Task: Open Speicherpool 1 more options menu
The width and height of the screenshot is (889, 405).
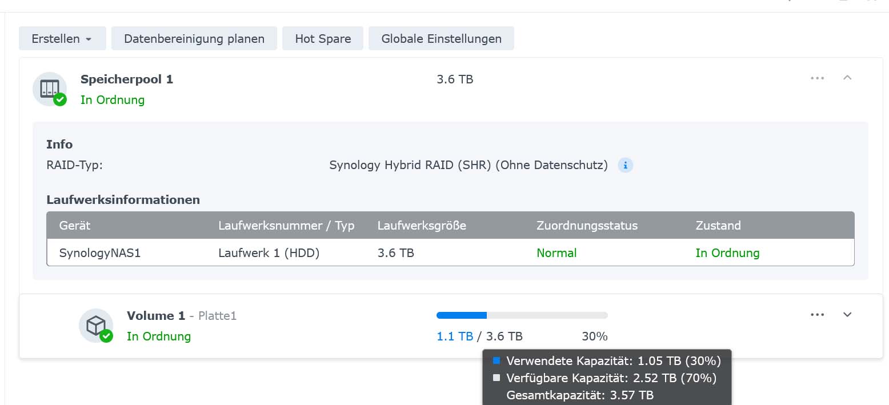Action: coord(818,78)
